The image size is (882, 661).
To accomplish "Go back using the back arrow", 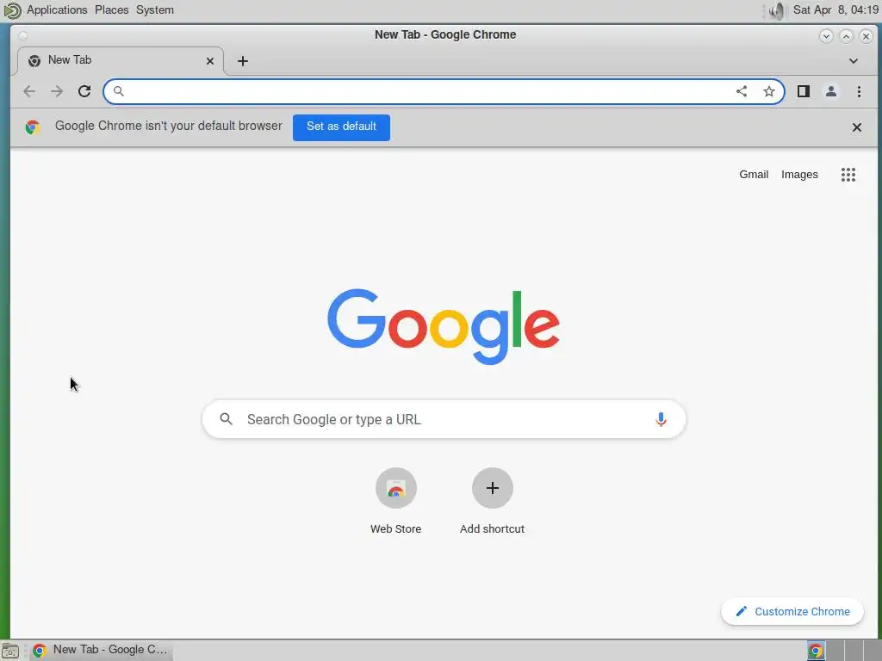I will pyautogui.click(x=29, y=91).
